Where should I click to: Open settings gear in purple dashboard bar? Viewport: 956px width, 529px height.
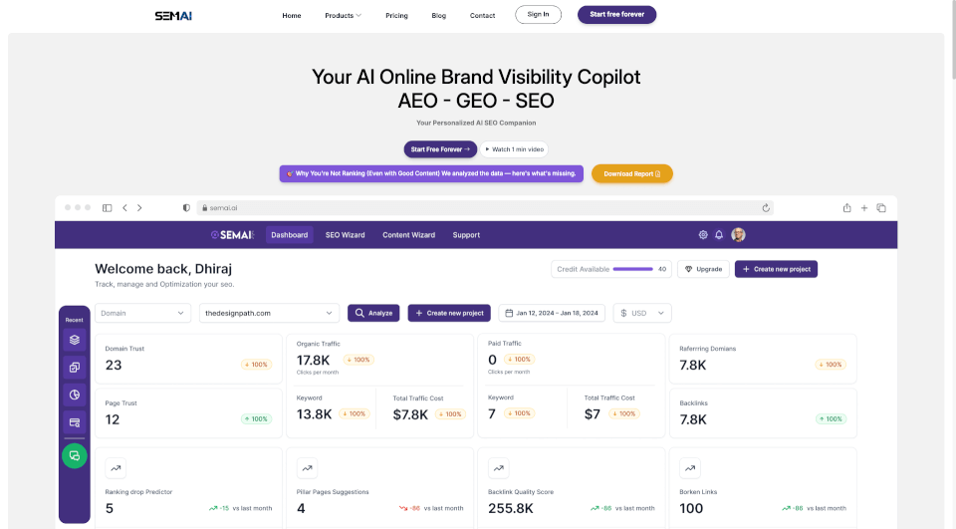tap(703, 235)
